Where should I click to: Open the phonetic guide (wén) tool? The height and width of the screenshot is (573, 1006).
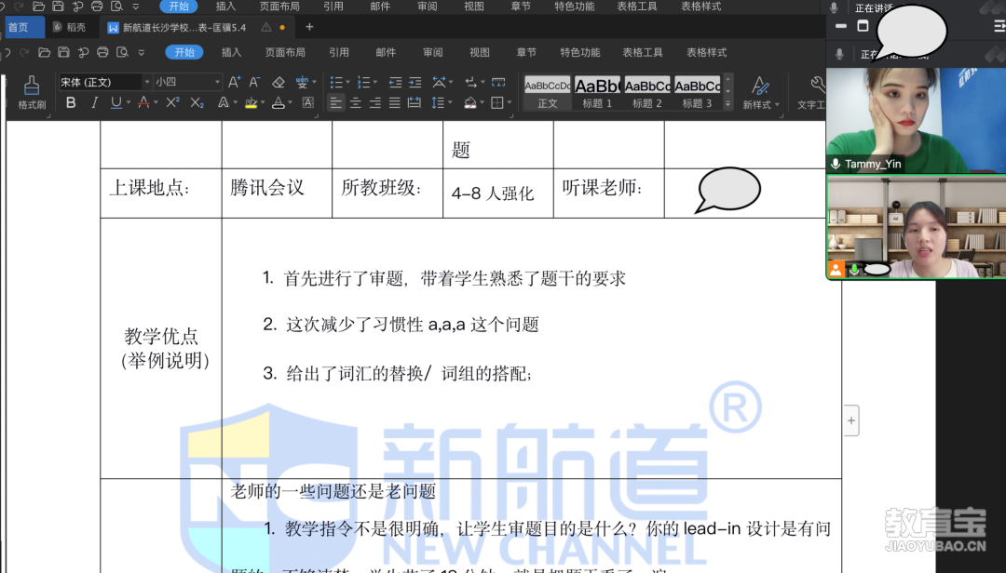[x=302, y=82]
